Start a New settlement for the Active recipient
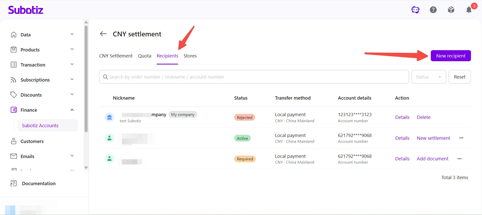Viewport: 482px width, 215px height. [x=433, y=138]
